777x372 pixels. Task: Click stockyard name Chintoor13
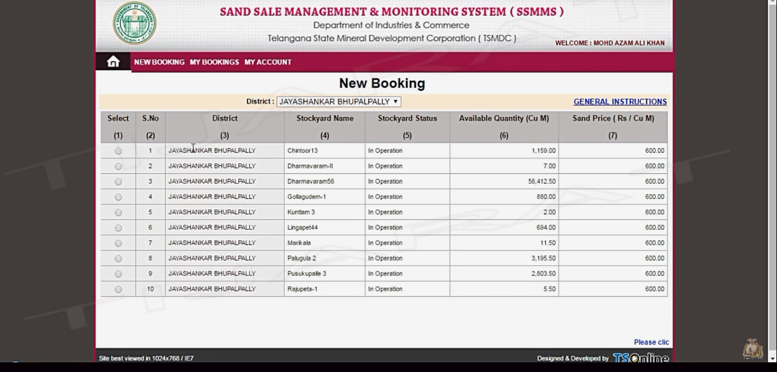303,151
